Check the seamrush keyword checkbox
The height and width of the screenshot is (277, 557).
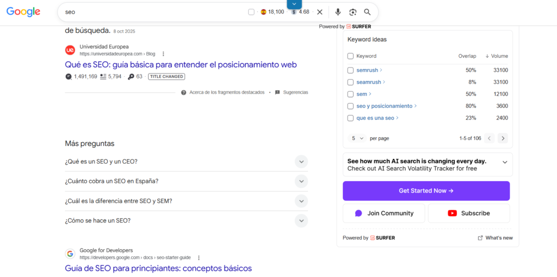click(350, 82)
